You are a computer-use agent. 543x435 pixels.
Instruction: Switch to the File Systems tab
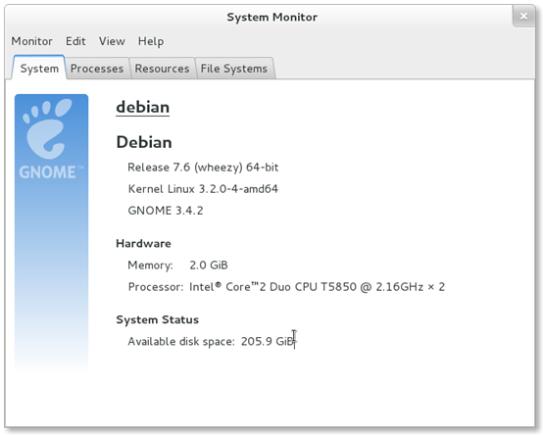click(234, 69)
